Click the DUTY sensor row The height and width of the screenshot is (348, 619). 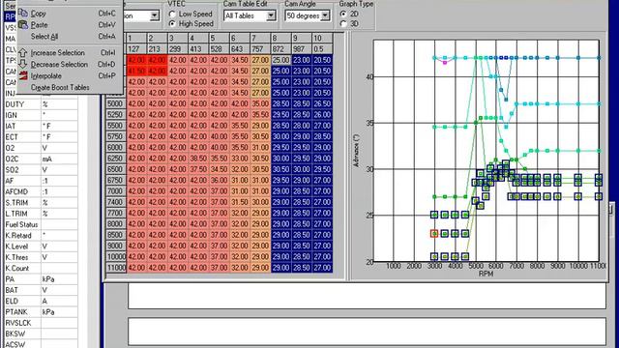click(x=41, y=104)
